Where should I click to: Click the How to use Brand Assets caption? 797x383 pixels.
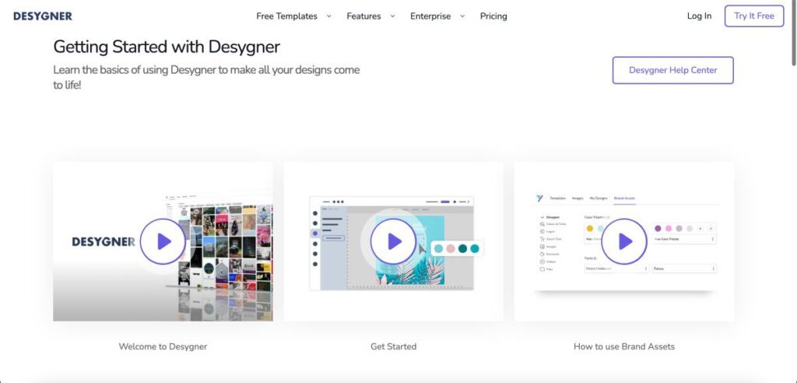(624, 346)
